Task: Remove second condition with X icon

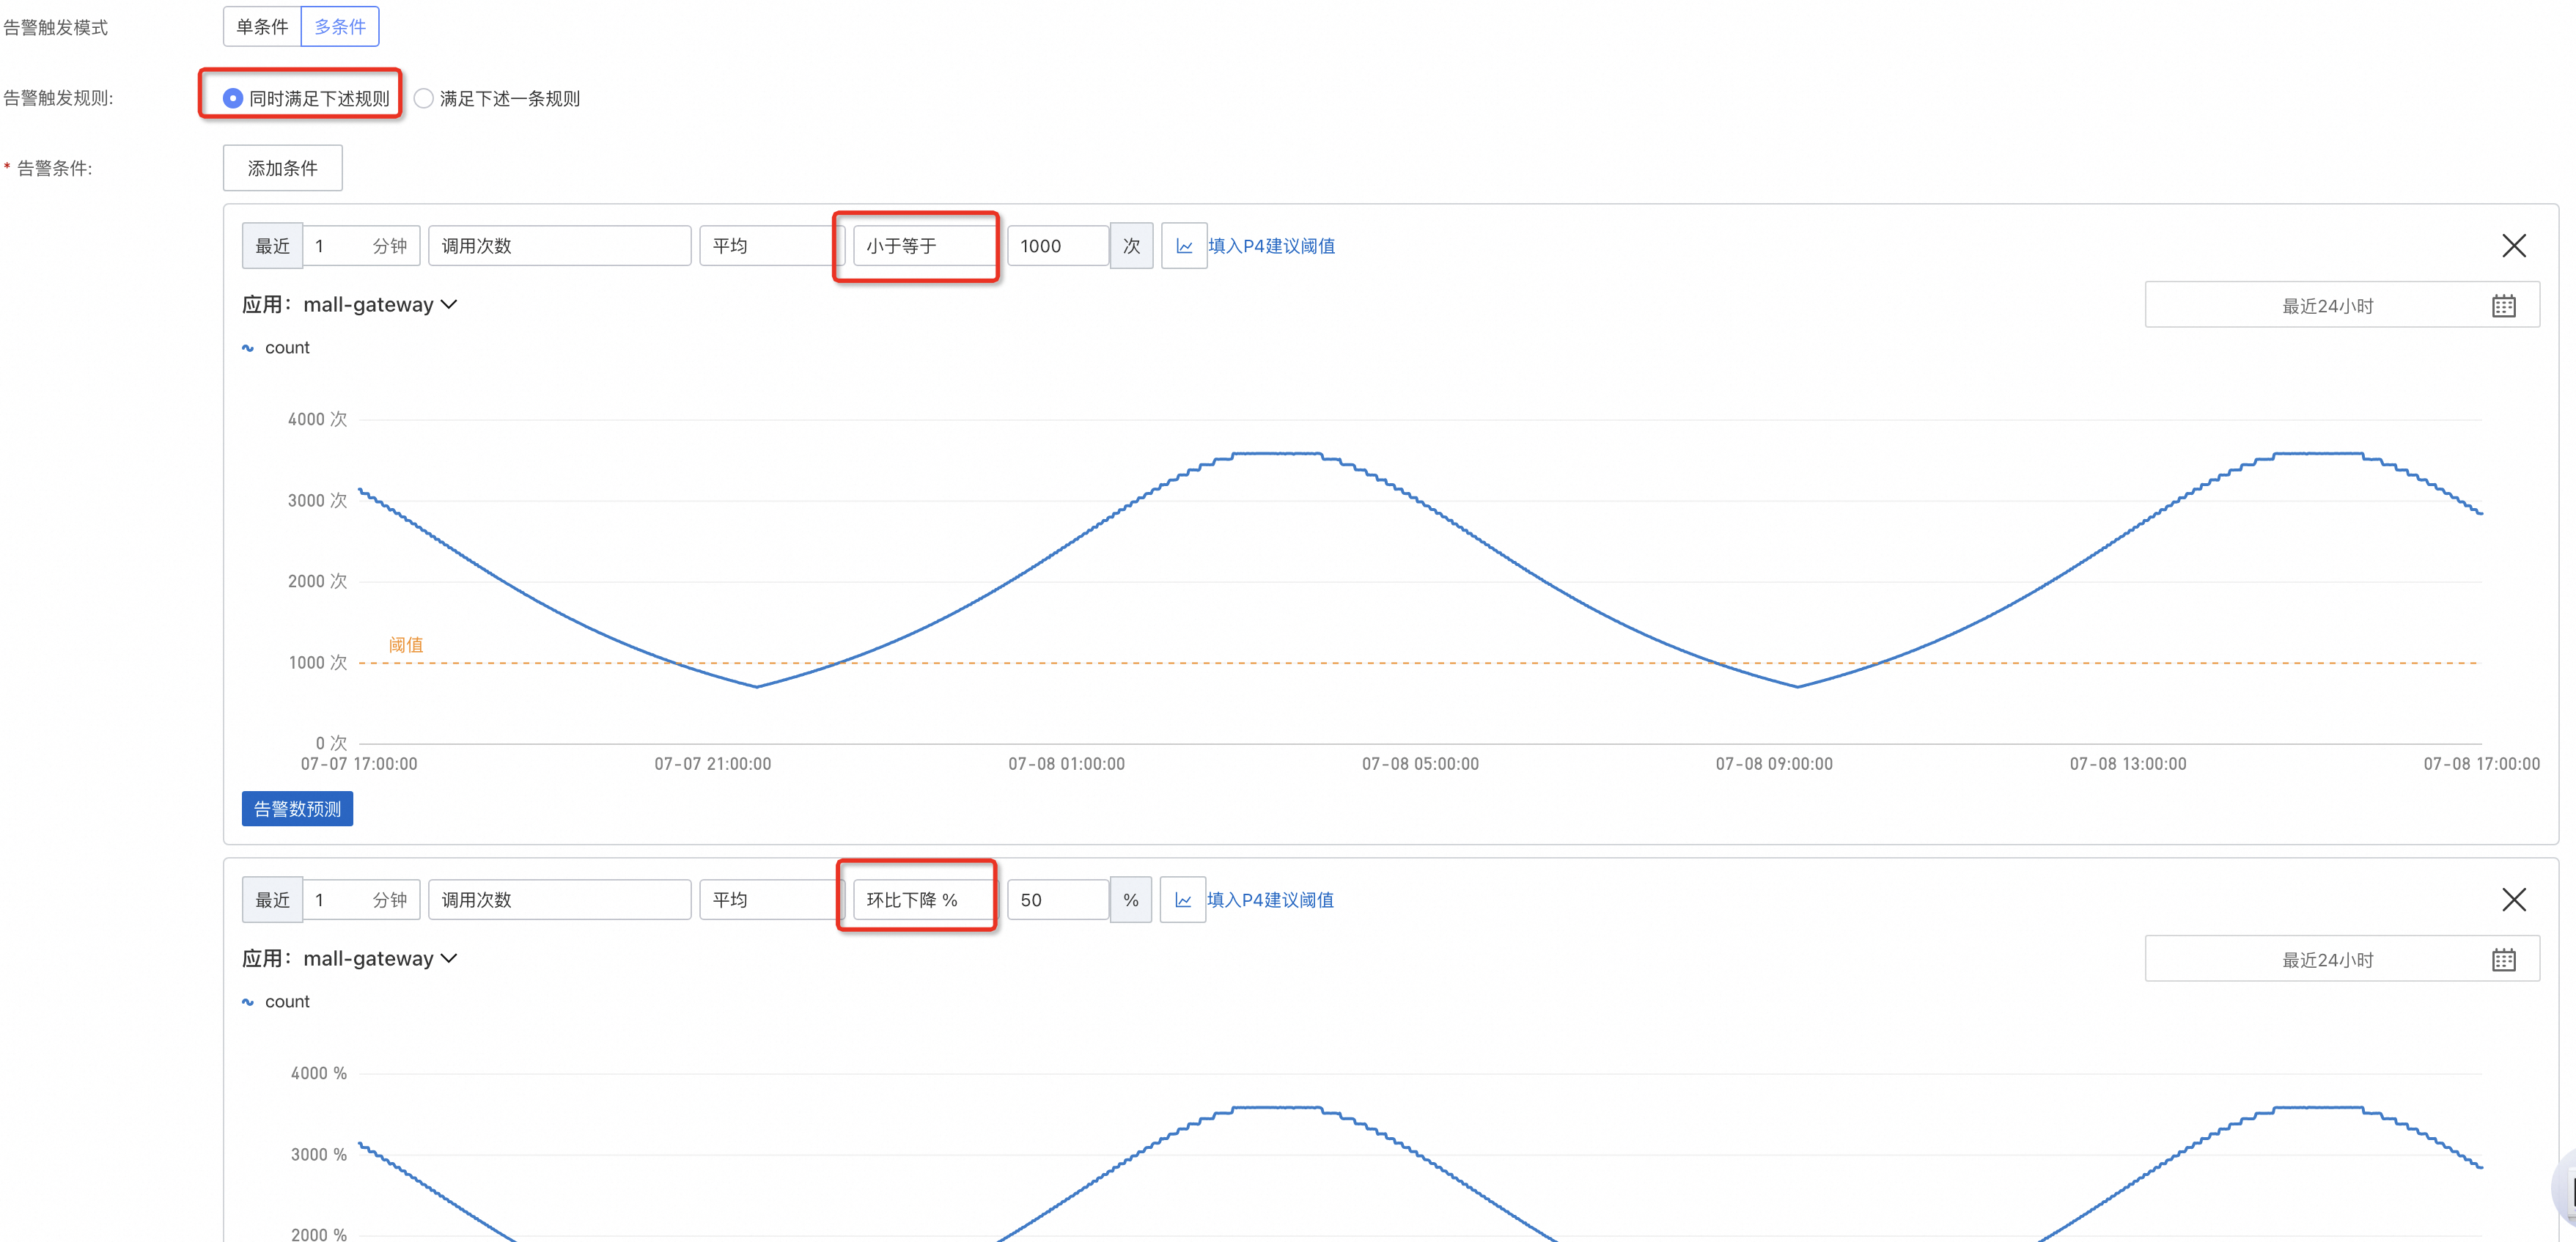Action: click(x=2513, y=900)
